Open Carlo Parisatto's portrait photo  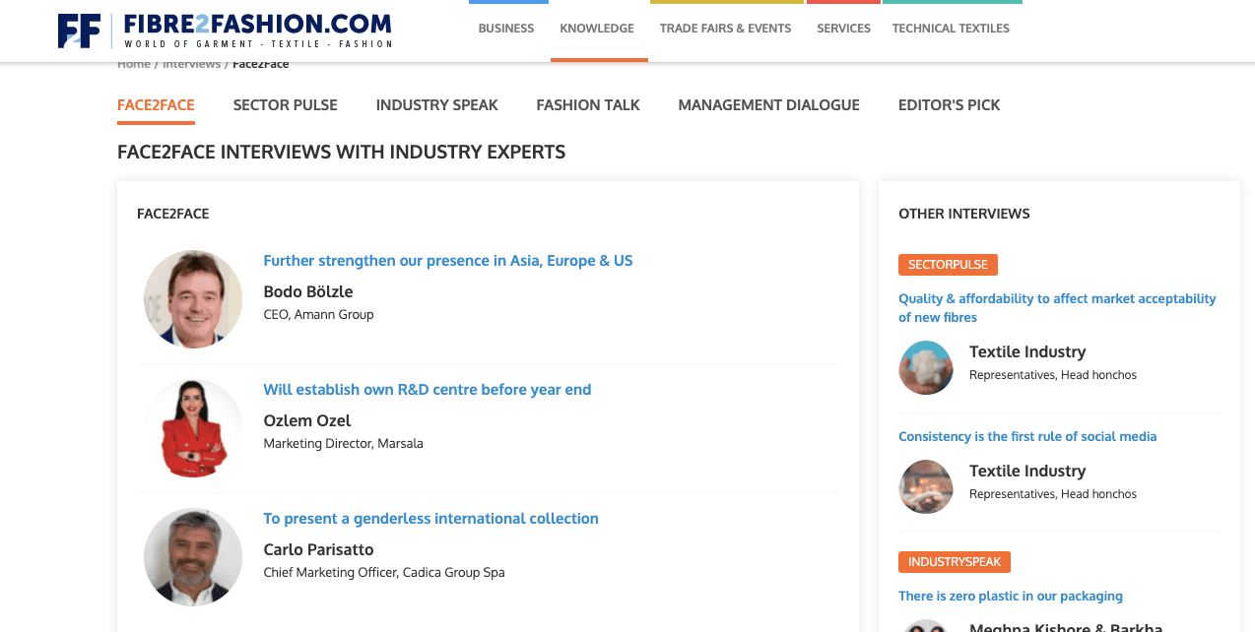pos(193,557)
